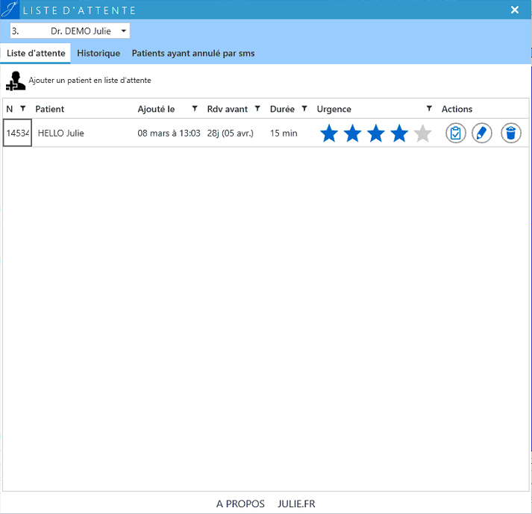The height and width of the screenshot is (514, 532).
Task: Click the 15 min duration cell
Action: (x=284, y=133)
